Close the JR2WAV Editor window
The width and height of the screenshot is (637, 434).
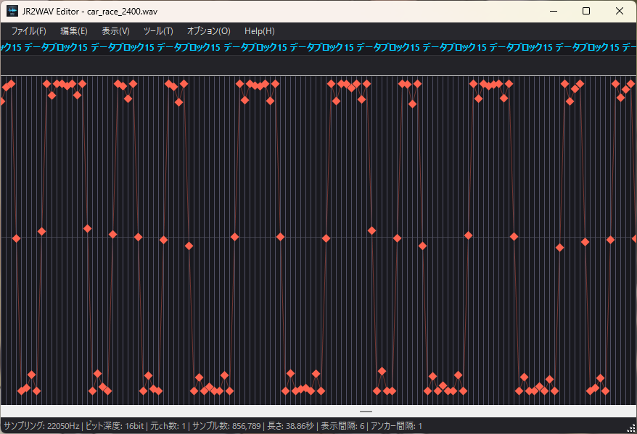pos(619,11)
